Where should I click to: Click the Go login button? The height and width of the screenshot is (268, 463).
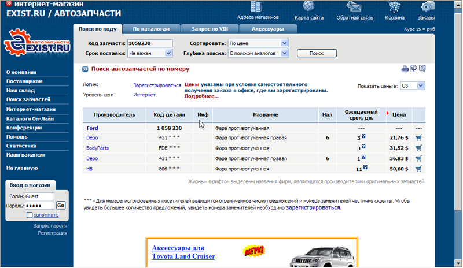[x=61, y=206]
